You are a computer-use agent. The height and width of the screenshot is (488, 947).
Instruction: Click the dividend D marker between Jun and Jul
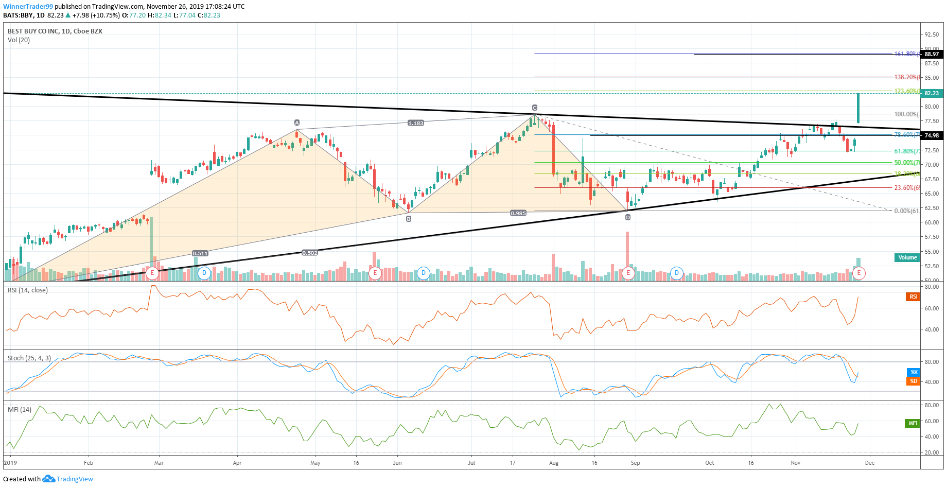[x=424, y=273]
